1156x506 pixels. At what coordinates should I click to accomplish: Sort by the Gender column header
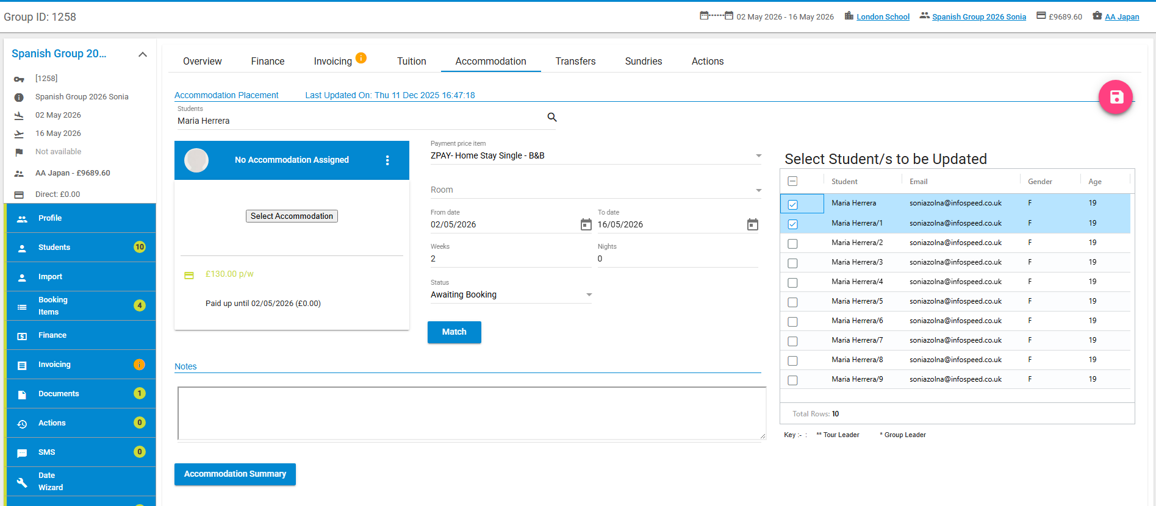tap(1039, 182)
